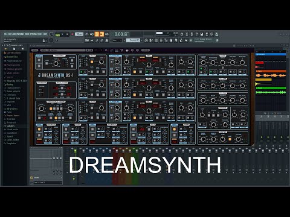Expand the Samples folder in the browser
The height and width of the screenshot is (217, 290).
pos(10,126)
